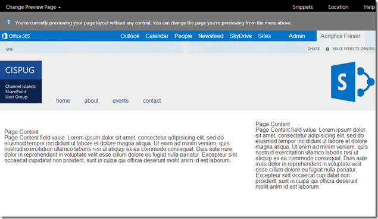Image resolution: width=378 pixels, height=219 pixels.
Task: Open Admin from the suite bar
Action: pyautogui.click(x=297, y=36)
